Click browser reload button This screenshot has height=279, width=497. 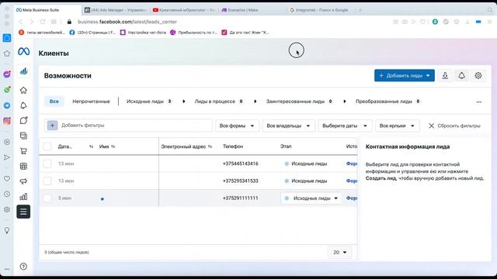point(43,22)
